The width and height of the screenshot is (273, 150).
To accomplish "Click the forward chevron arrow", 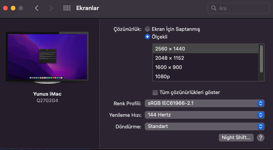I will pos(51,8).
